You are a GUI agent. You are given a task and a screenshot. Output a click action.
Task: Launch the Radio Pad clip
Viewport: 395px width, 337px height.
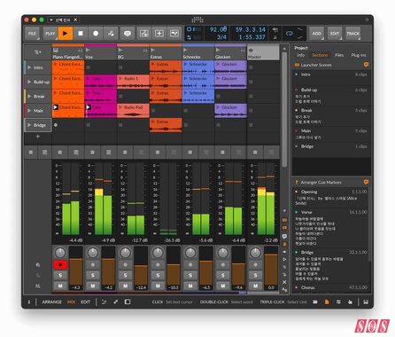120,107
